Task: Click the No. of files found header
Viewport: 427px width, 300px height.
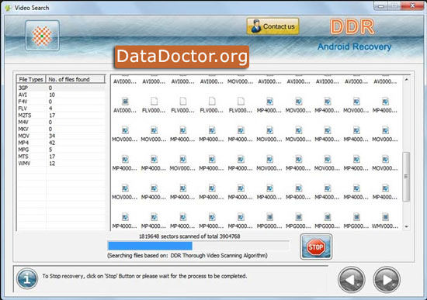Action: click(75, 79)
